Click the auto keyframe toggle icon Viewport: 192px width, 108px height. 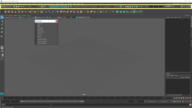coord(187,101)
